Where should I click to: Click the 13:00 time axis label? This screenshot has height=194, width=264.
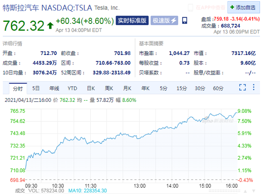point(140,186)
